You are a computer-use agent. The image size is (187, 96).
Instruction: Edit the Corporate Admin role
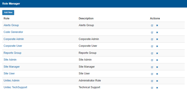pyautogui.click(x=152, y=39)
